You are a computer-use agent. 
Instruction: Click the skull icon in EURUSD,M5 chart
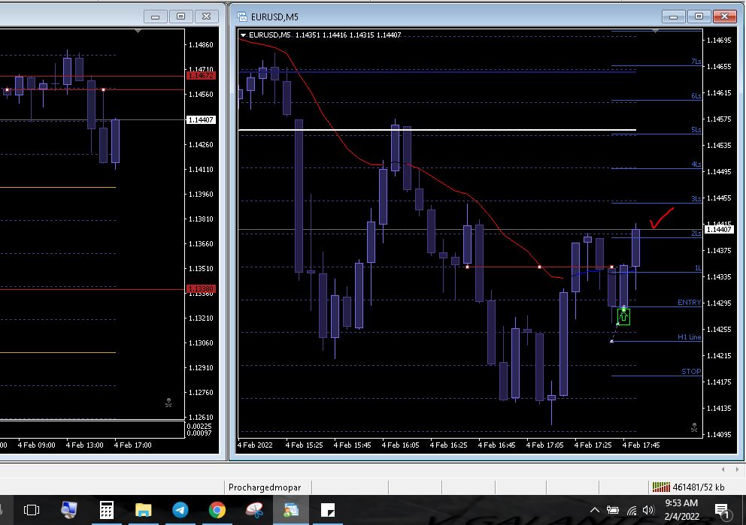pos(694,427)
